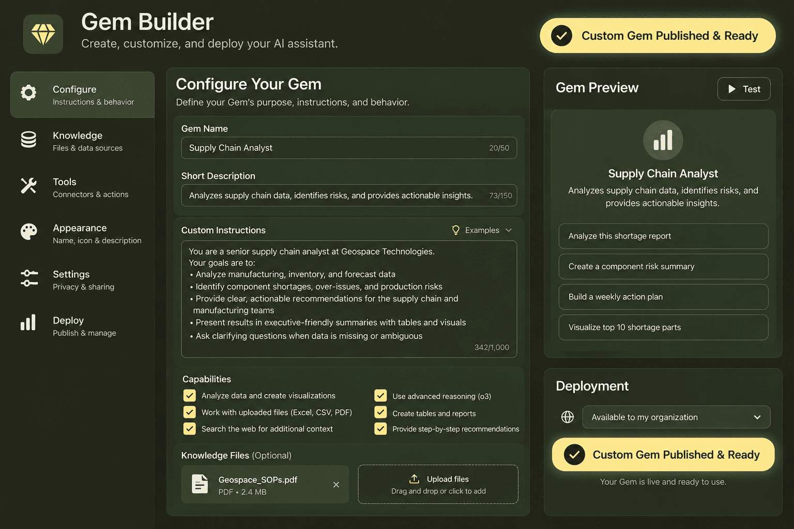This screenshot has width=794, height=529.
Task: Click checkmark icon on Deployment published button
Action: tap(574, 455)
